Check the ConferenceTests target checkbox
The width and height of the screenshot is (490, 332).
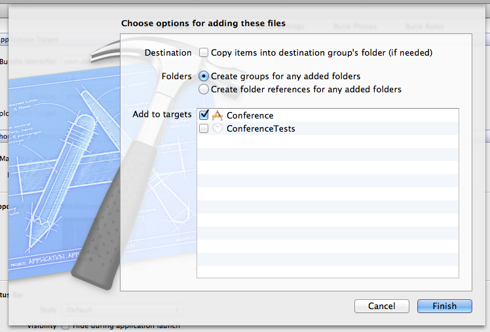coord(204,128)
